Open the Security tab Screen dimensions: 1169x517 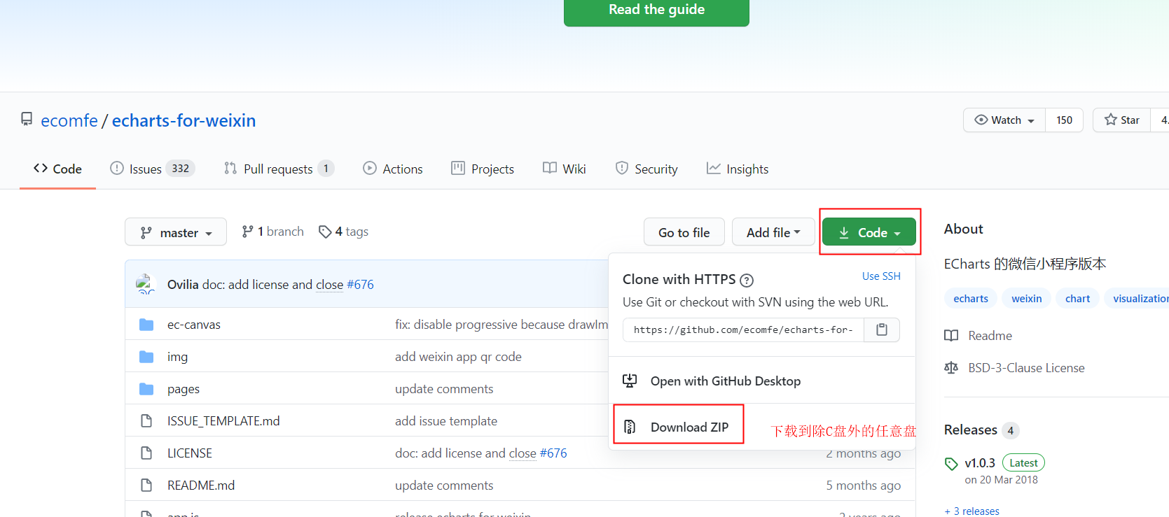pyautogui.click(x=646, y=169)
